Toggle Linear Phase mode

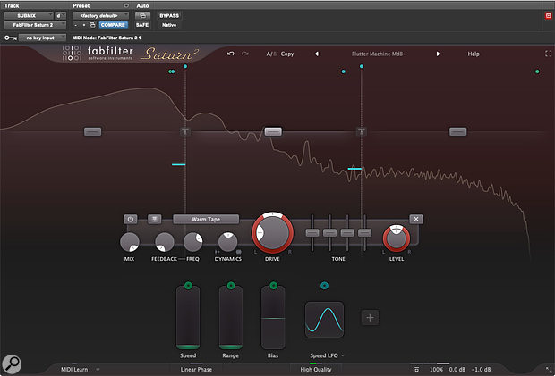[x=196, y=369]
